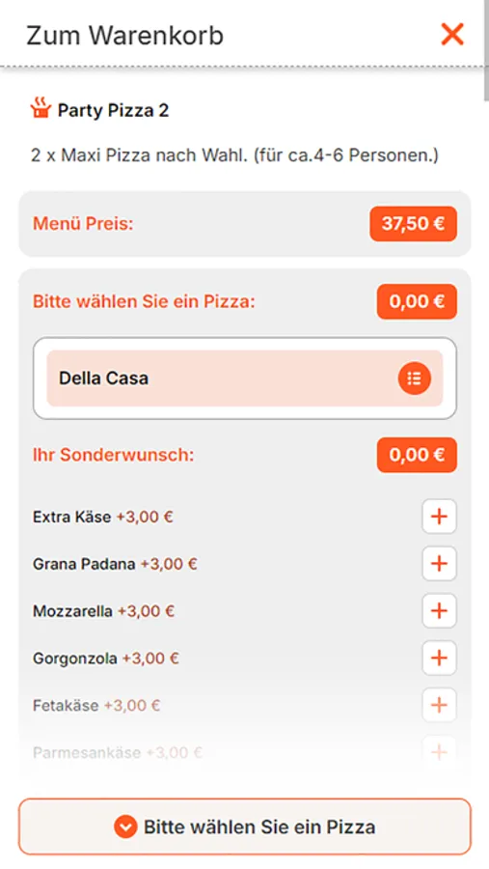
Task: Add Parmesankäse with faded plus icon
Action: coord(439,752)
